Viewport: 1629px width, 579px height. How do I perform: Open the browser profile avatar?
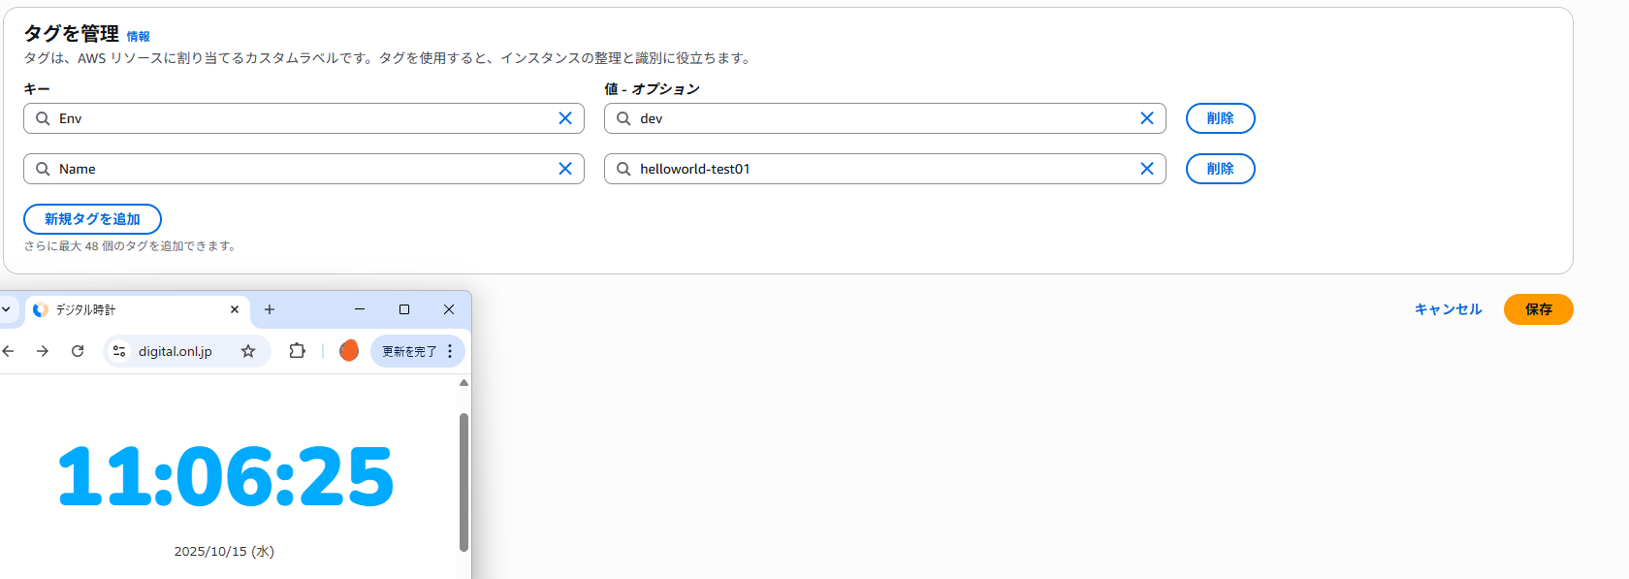349,351
